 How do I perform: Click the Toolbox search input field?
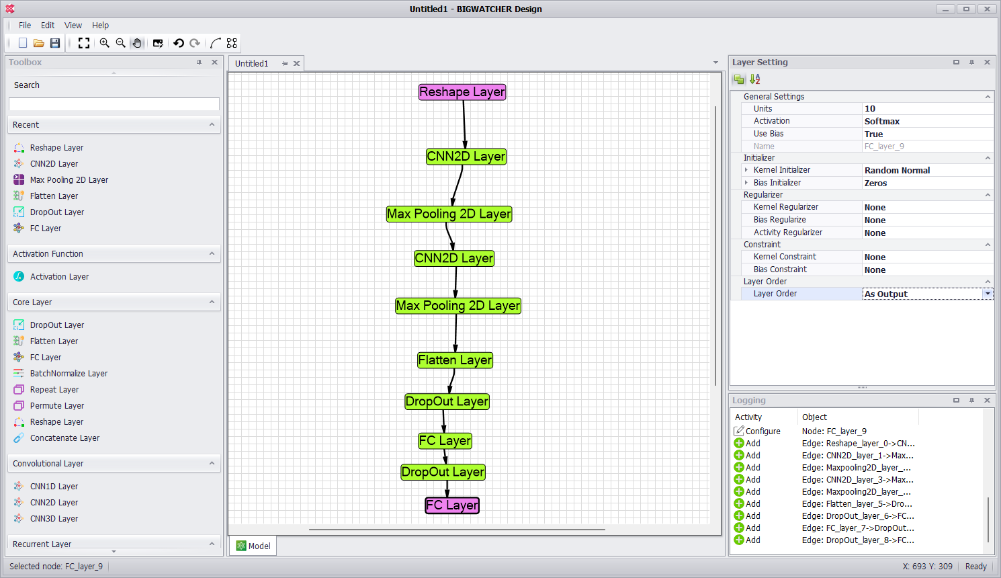point(114,104)
